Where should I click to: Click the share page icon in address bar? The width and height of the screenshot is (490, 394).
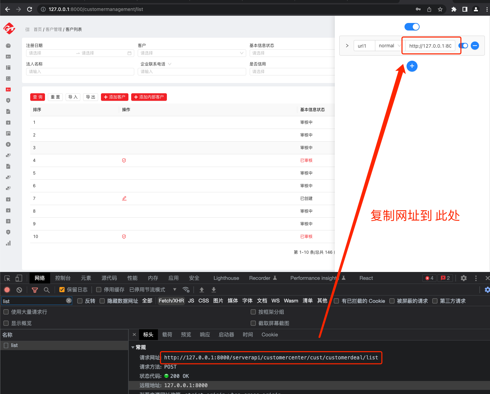[429, 9]
